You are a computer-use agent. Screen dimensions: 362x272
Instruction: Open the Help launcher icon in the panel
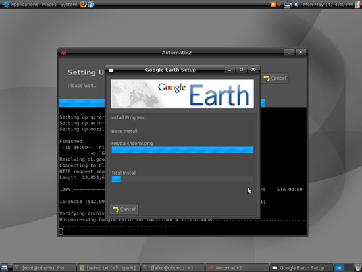[91, 4]
